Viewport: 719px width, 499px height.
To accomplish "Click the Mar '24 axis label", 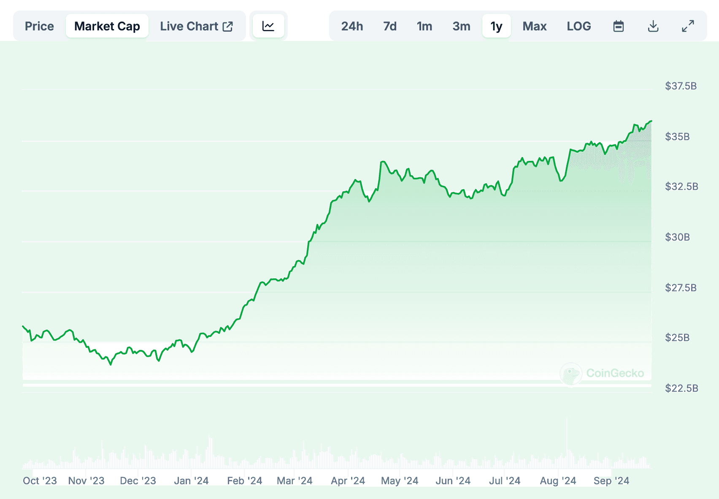I will pyautogui.click(x=295, y=481).
